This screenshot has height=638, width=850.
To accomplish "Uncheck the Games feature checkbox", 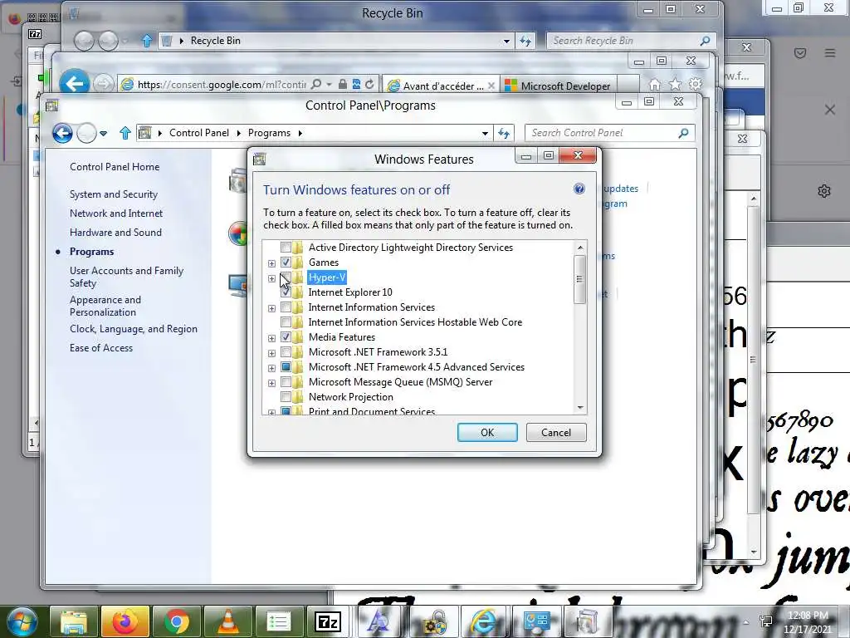I will [286, 263].
